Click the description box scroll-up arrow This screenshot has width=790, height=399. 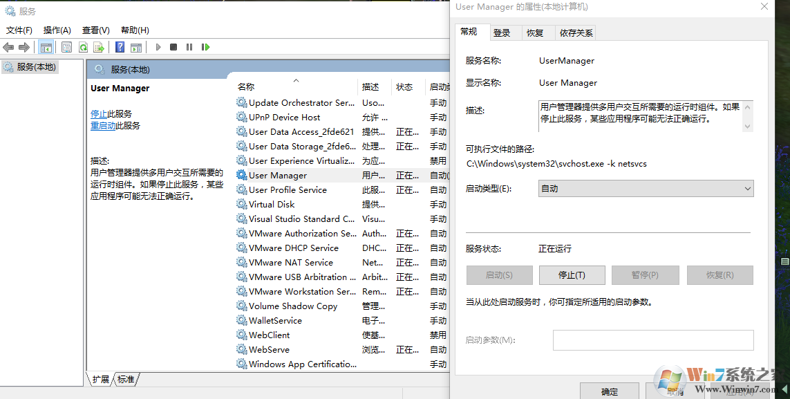[747, 107]
